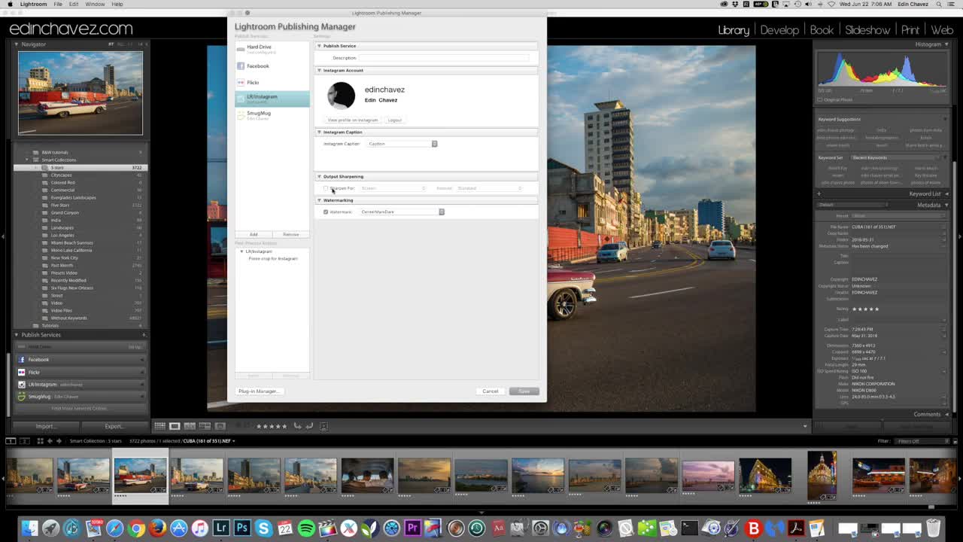Select Flickr service in Publishing Manager
963x542 pixels.
(272, 82)
